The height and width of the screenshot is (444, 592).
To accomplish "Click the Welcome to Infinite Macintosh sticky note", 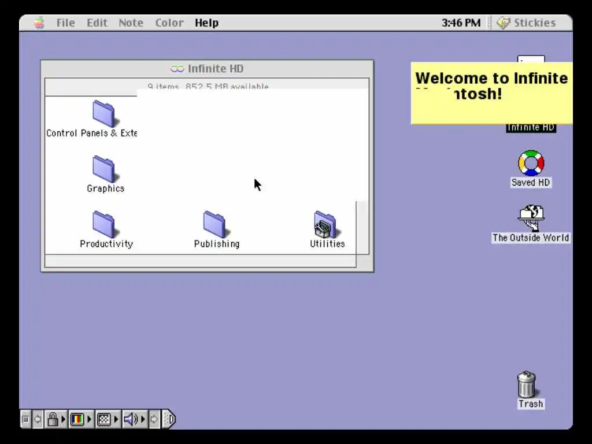I will coord(491,93).
